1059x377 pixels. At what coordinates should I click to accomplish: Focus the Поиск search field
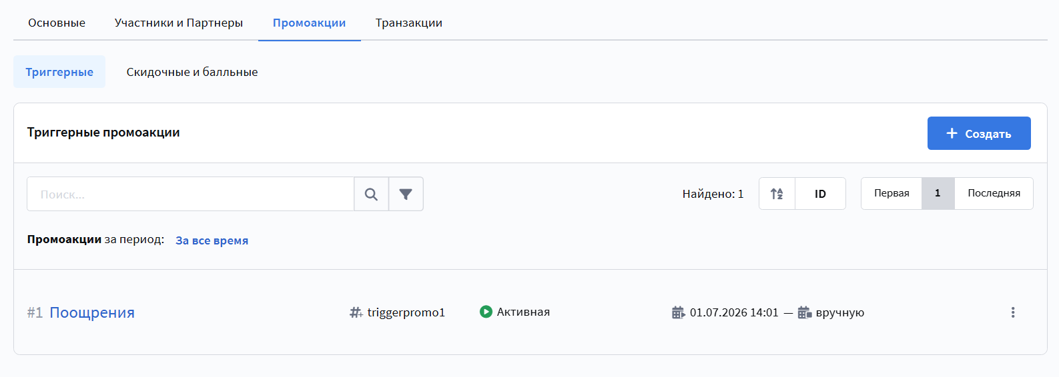tap(190, 194)
